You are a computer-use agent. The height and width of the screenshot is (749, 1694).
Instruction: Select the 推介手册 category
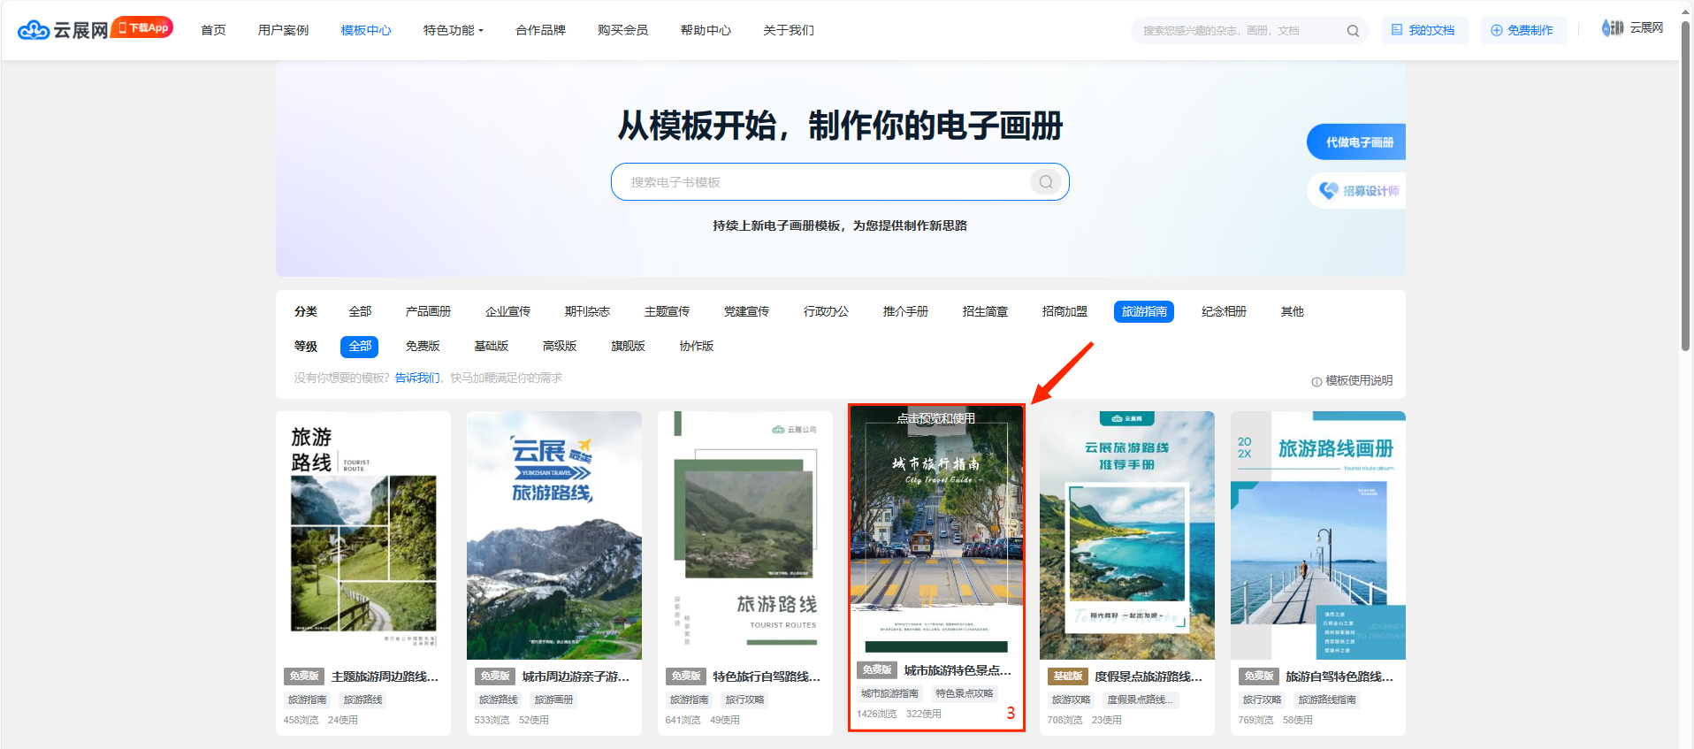(905, 311)
